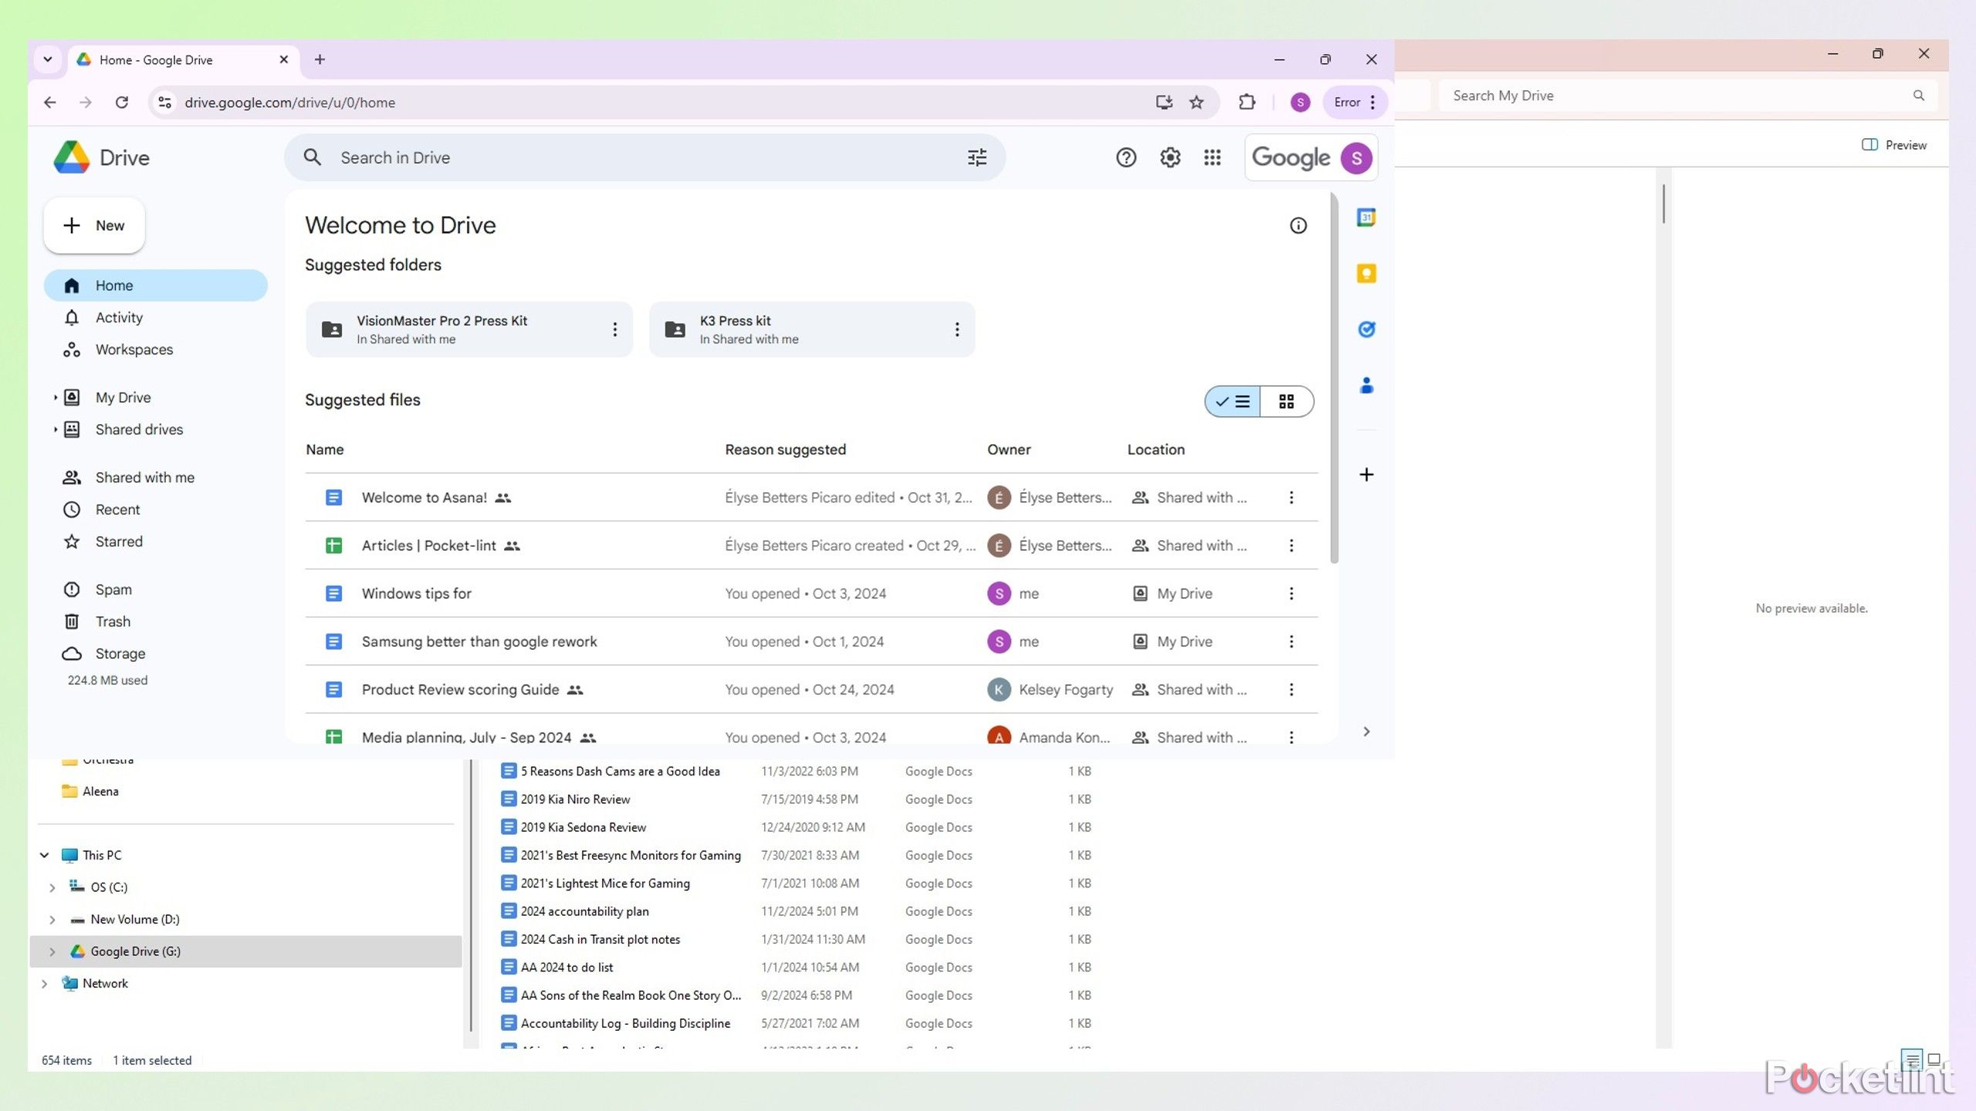The height and width of the screenshot is (1111, 1976).
Task: Click install app icon in address bar
Action: (1164, 102)
